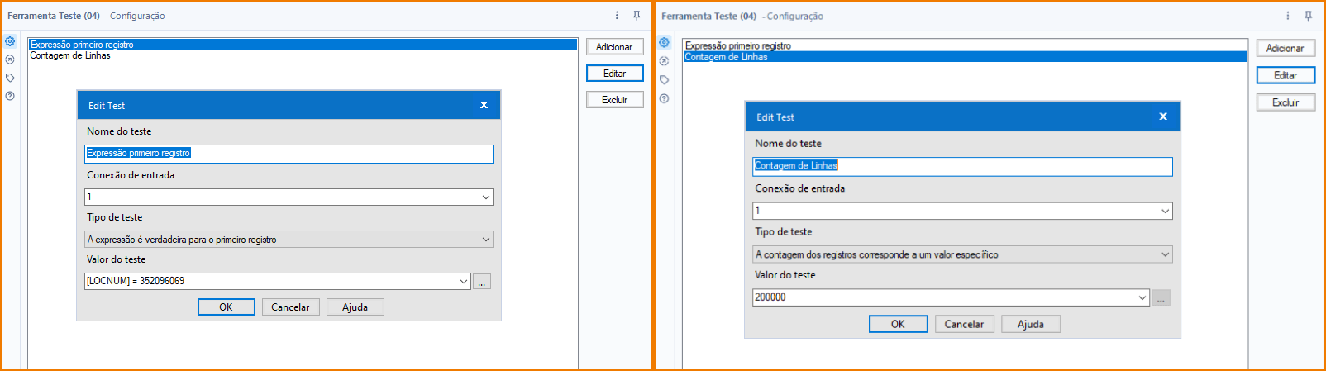This screenshot has height=371, width=1326.
Task: Open Navigation icon in left panel sidebar
Action: point(10,59)
